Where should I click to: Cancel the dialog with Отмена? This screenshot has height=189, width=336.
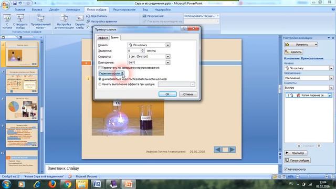pos(188,94)
